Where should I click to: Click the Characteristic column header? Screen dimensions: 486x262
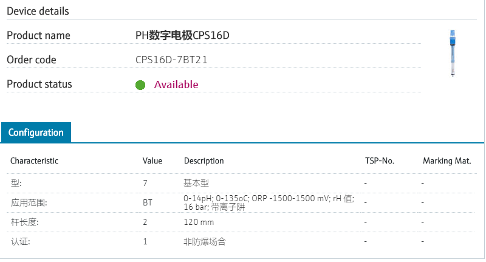(34, 161)
